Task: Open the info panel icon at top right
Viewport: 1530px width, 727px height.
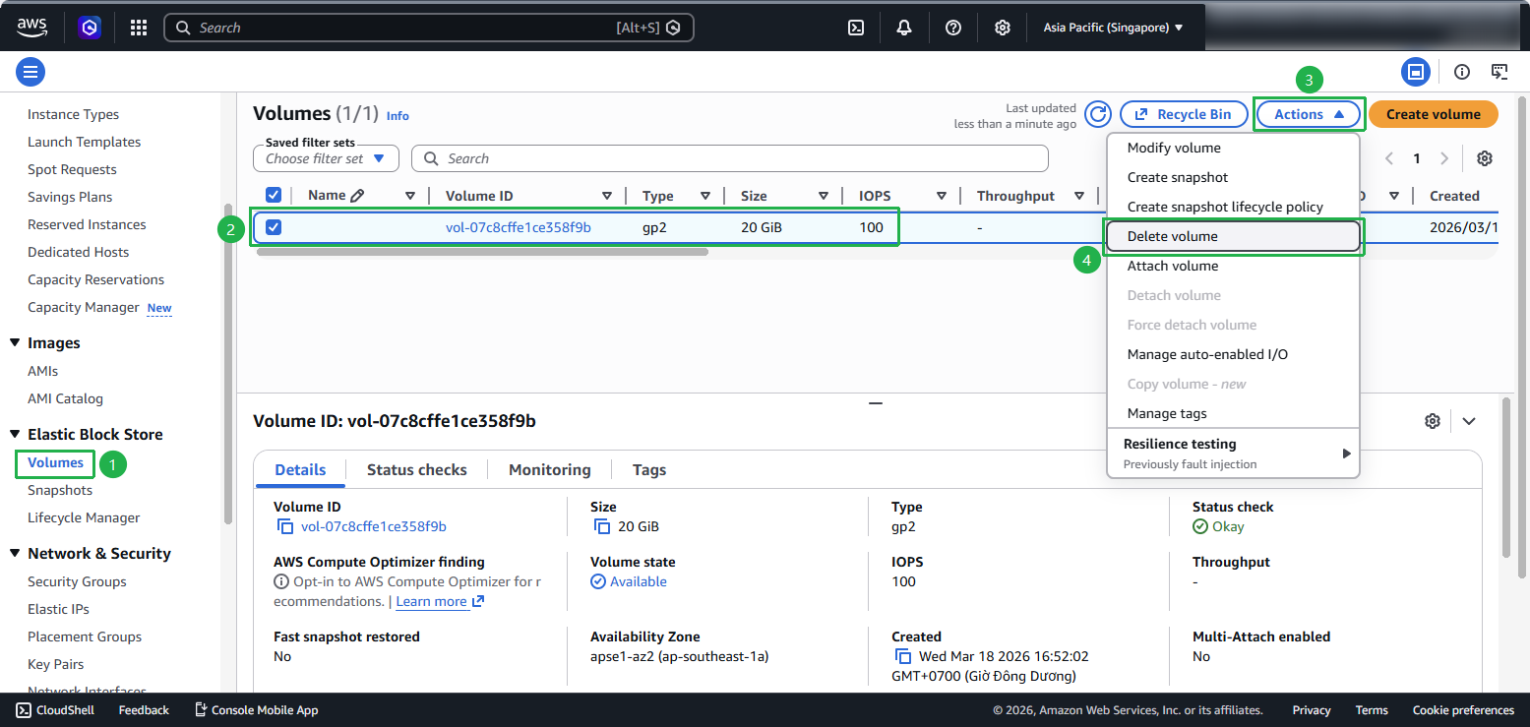Action: [1462, 71]
